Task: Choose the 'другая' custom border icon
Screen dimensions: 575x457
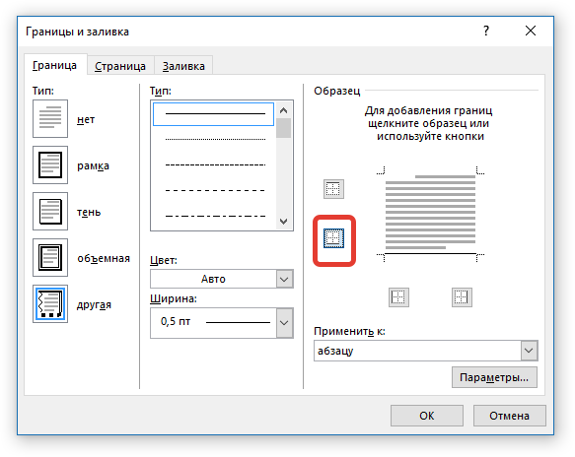Action: click(50, 304)
